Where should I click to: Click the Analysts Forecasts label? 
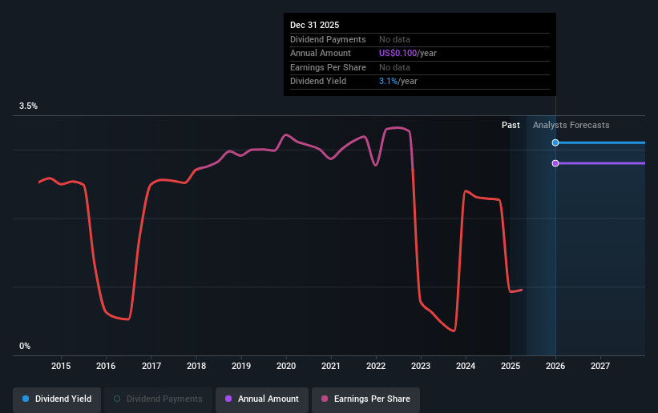[x=571, y=126]
